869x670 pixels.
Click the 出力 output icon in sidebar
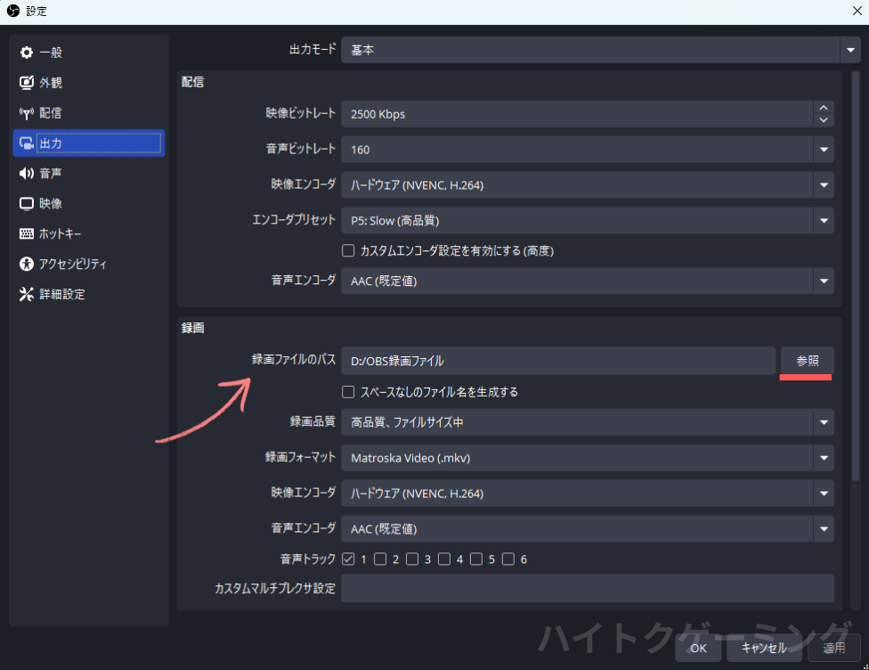click(26, 143)
